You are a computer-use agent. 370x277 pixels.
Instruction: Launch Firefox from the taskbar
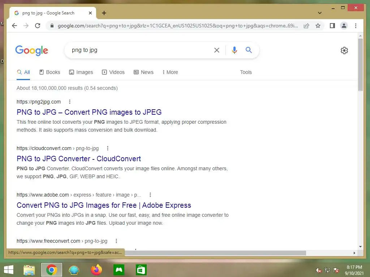pos(96,270)
